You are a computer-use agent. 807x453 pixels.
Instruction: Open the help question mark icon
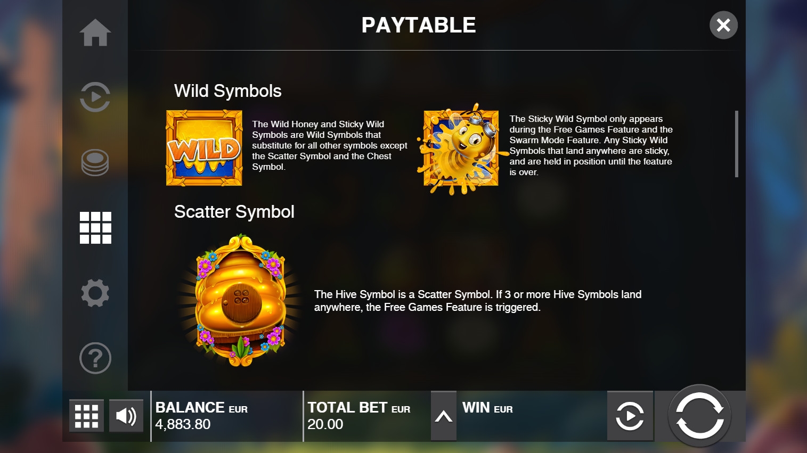point(95,358)
